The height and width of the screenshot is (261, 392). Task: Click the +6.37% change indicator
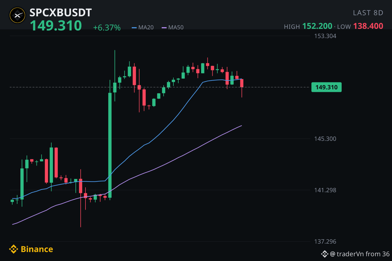coord(107,27)
